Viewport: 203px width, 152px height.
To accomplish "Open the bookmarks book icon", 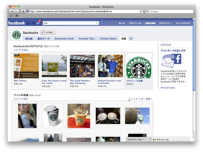I will coord(11,16).
